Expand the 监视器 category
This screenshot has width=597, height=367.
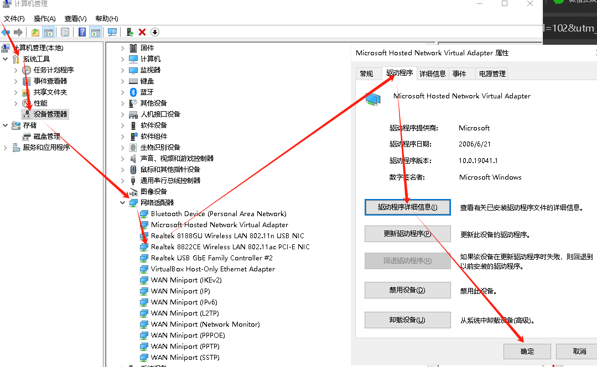click(x=123, y=70)
